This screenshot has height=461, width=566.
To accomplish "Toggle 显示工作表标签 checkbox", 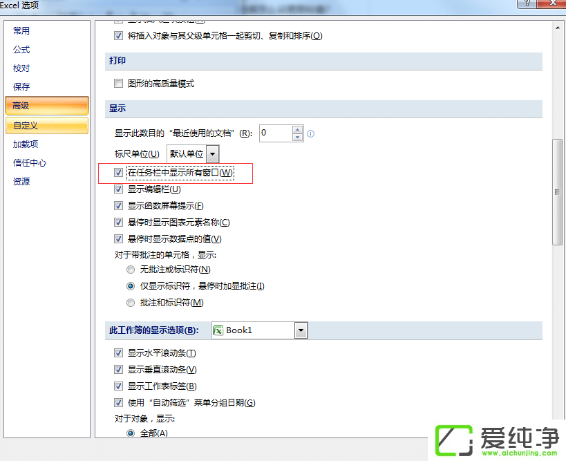I will (118, 386).
